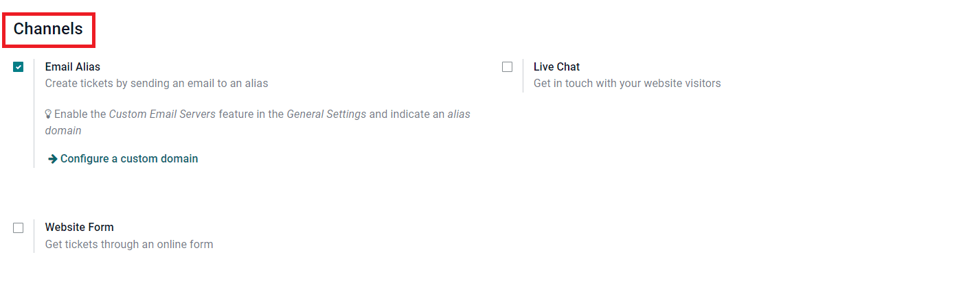This screenshot has height=281, width=976.
Task: Click "Get tickets through an online form" text
Action: tap(129, 244)
